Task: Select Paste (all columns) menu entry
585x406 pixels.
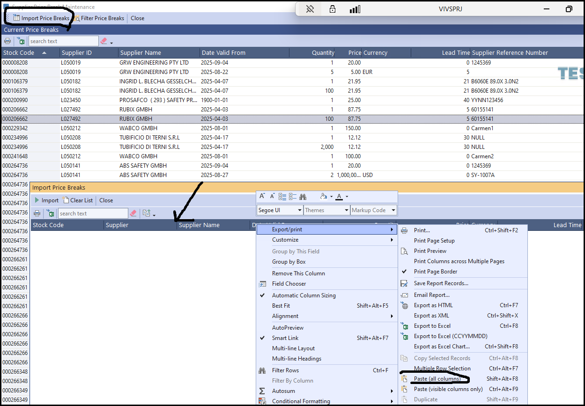Action: point(437,379)
